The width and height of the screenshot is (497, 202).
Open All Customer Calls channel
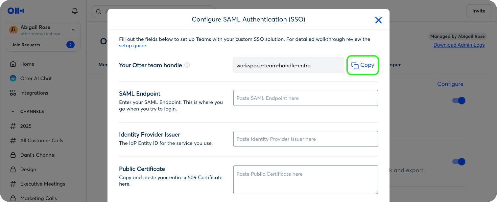[x=41, y=141]
